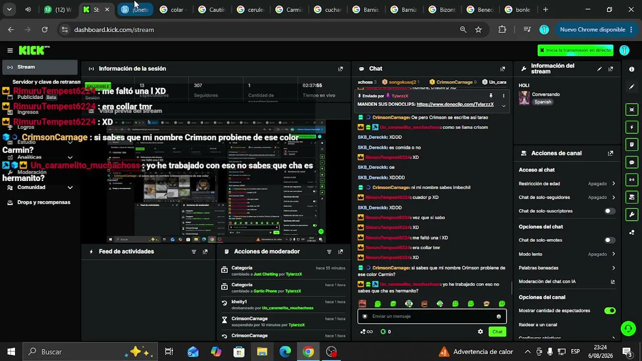Pop out the Información de la sesión panel
The image size is (642, 361).
341,69
